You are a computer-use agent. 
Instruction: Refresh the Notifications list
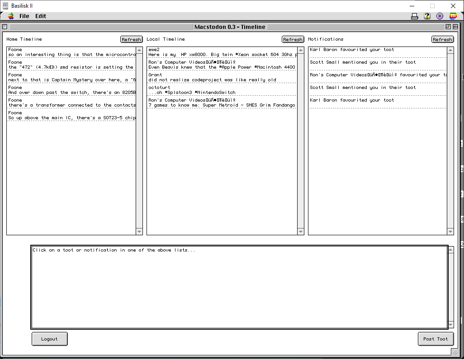(x=442, y=39)
